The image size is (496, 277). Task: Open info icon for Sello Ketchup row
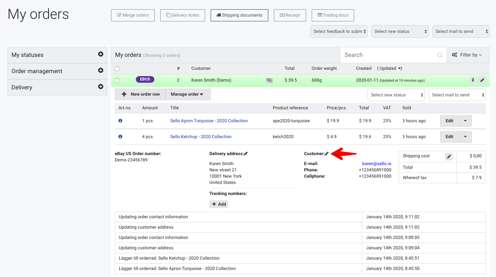point(120,137)
